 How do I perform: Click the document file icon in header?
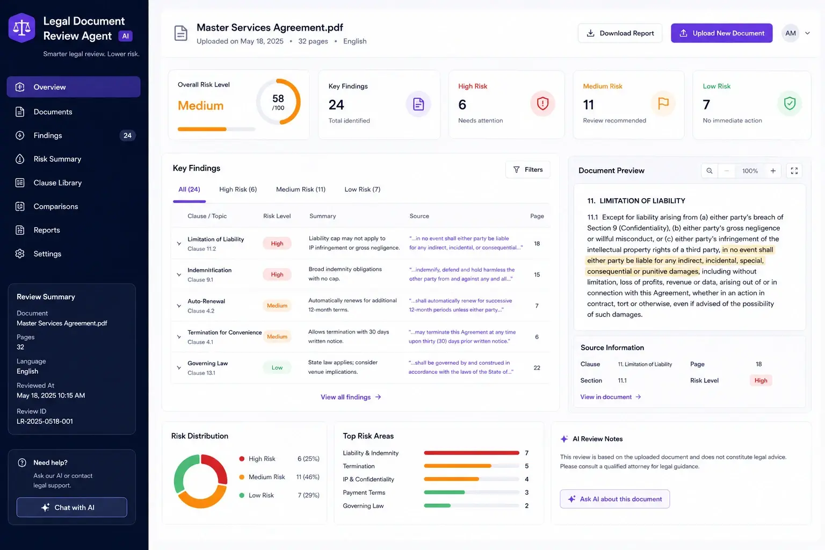click(181, 33)
